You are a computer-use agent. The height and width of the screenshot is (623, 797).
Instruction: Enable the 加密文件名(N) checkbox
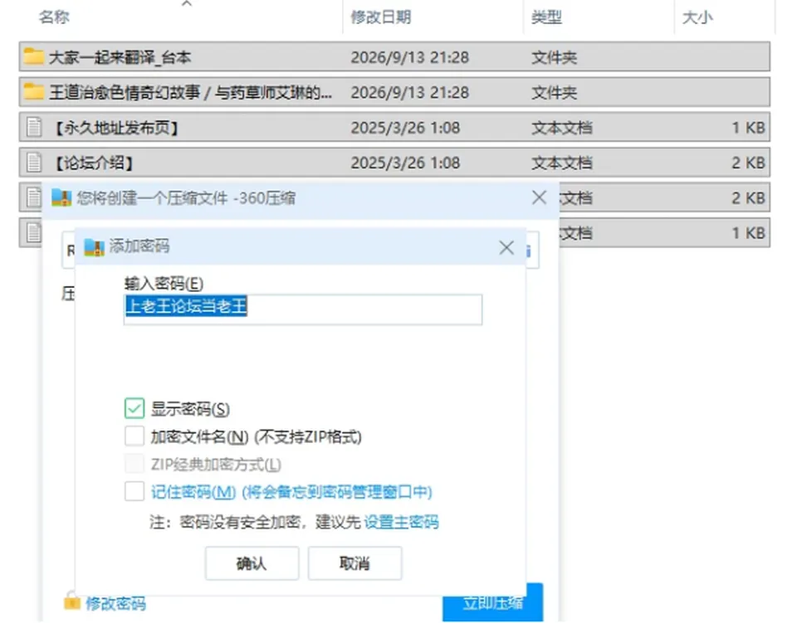tap(134, 436)
